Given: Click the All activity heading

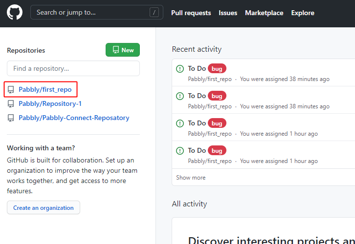Looking at the screenshot, I should tap(190, 204).
